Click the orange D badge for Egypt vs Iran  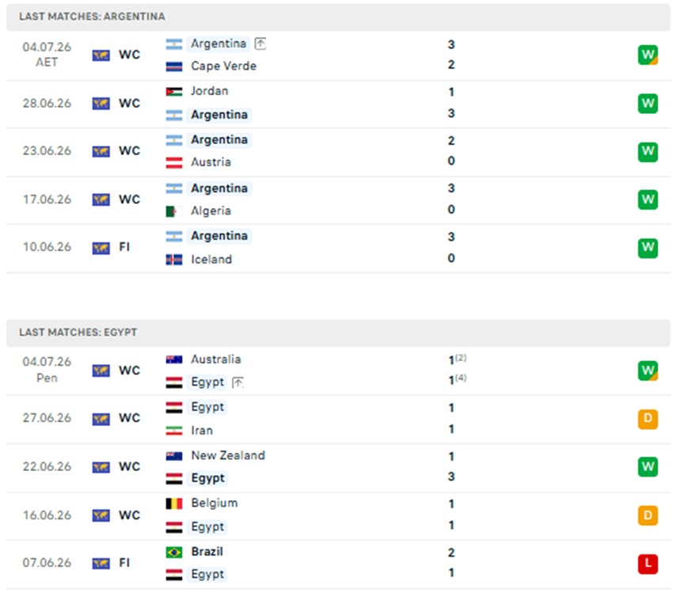point(648,418)
